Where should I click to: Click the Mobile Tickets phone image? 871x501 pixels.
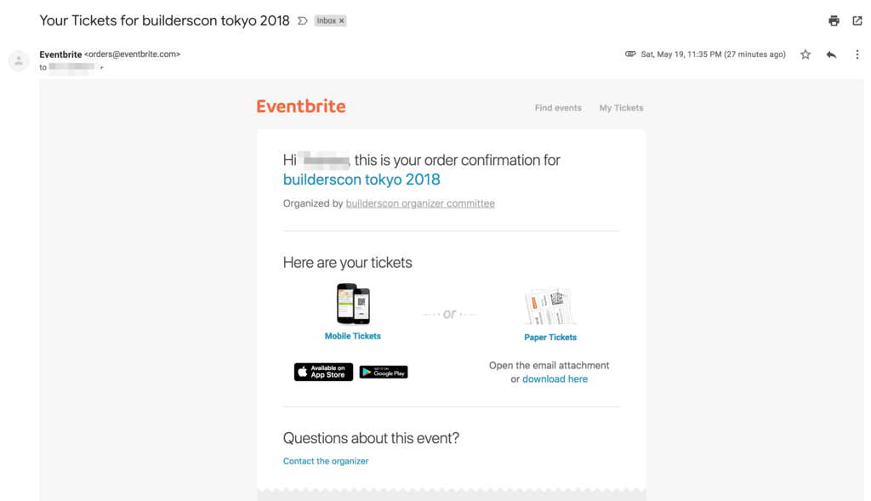353,304
